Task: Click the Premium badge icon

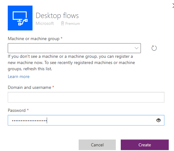Action: click(63, 23)
